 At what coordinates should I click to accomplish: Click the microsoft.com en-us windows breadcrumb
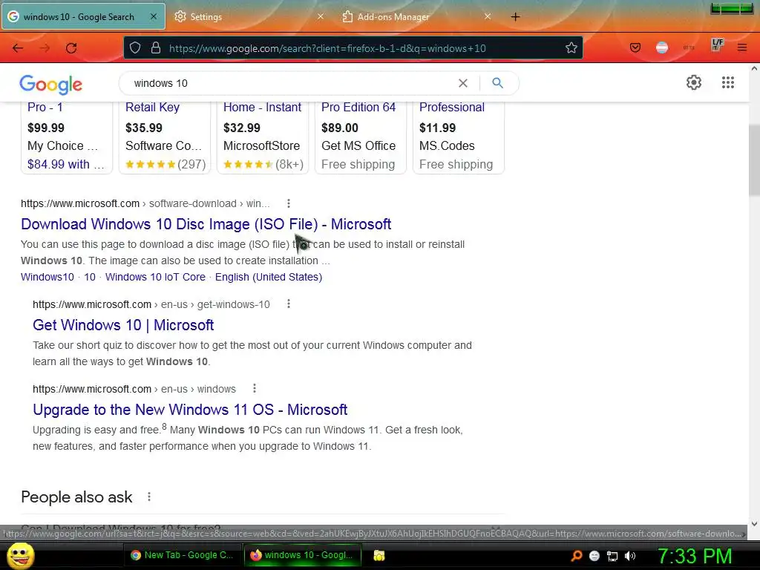pos(134,389)
